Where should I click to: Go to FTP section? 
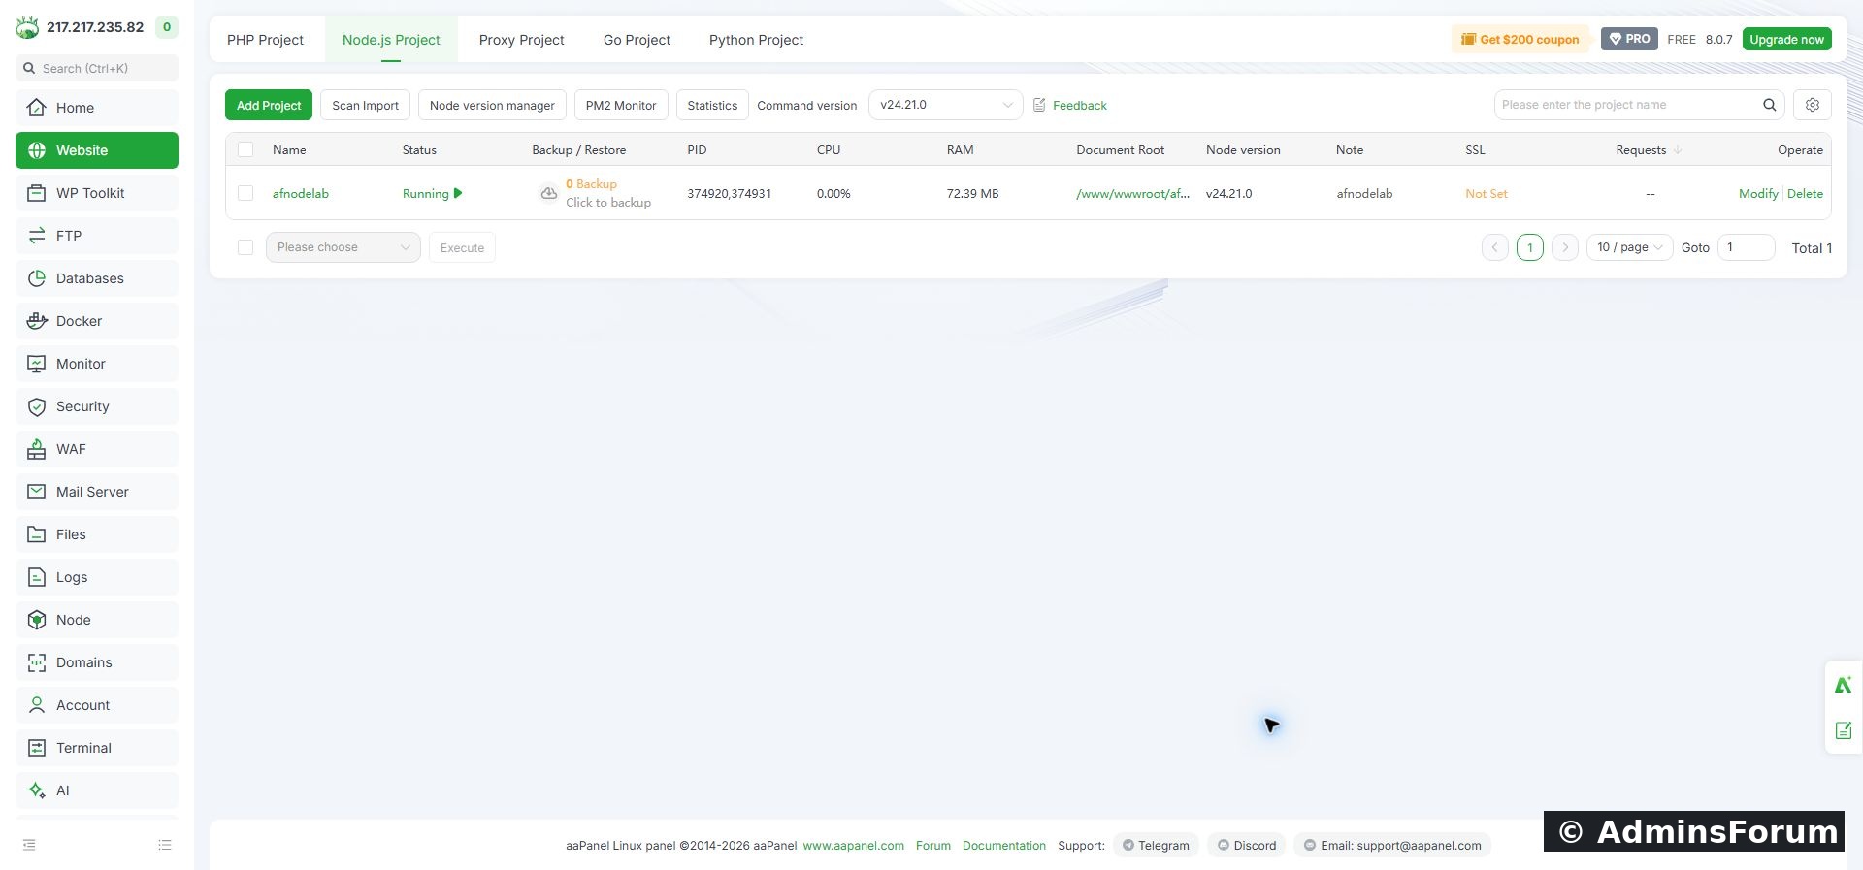[97, 236]
